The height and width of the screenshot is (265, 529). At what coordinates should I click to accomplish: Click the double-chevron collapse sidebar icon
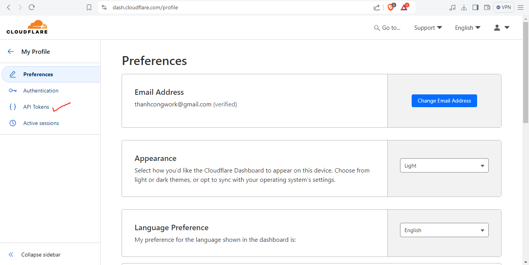coord(11,255)
